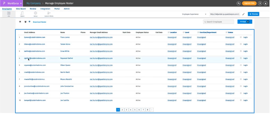Open the Employee Experience dropdown
This screenshot has height=115, width=270.
pyautogui.click(x=194, y=14)
